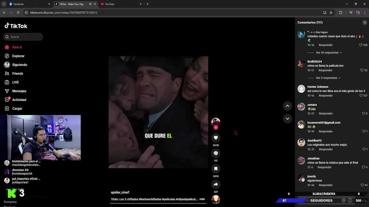Install app icon in address bar
Screen dimensions: 369x207
(325, 13)
